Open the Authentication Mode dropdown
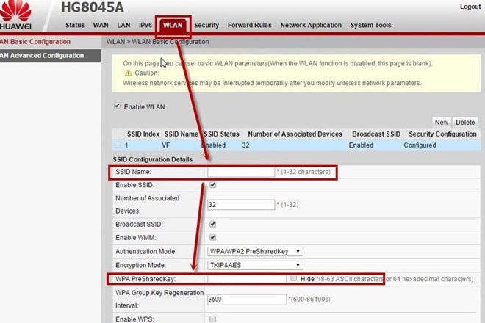The height and width of the screenshot is (323, 485). tap(255, 252)
